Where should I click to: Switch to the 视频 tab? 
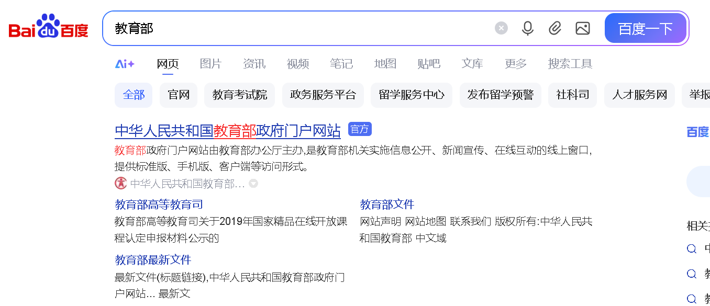click(x=297, y=63)
